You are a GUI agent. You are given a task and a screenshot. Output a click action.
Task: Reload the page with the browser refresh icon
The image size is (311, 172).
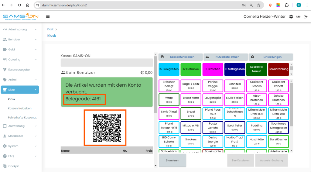[19, 5]
